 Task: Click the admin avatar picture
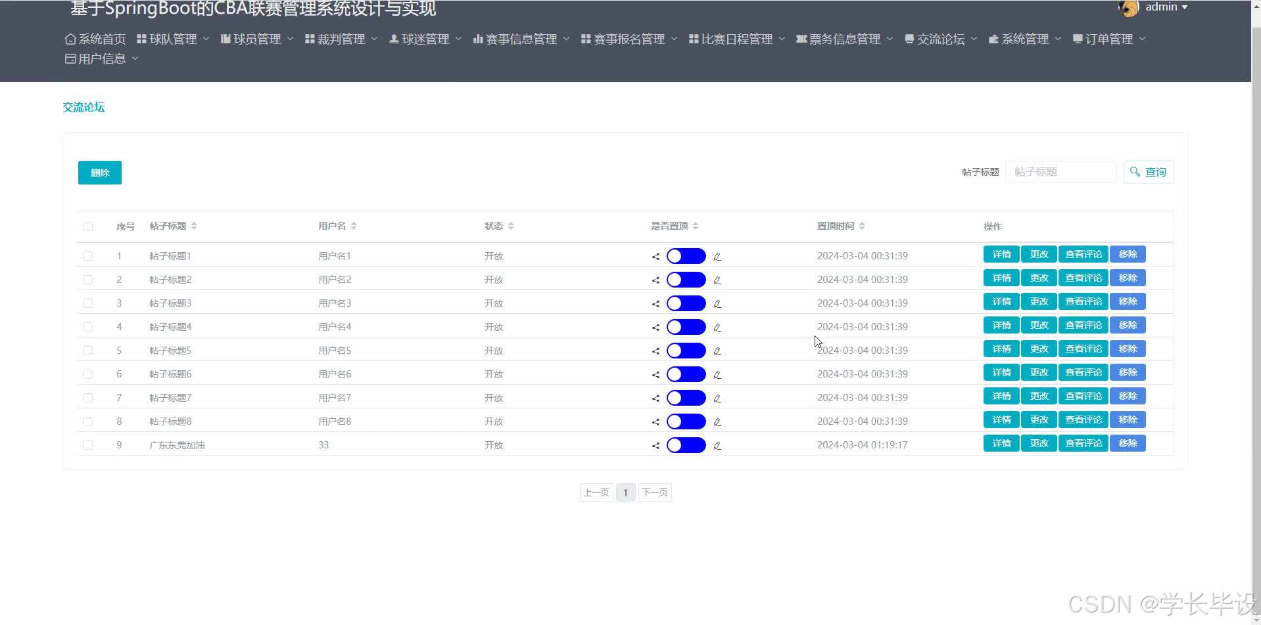1128,7
